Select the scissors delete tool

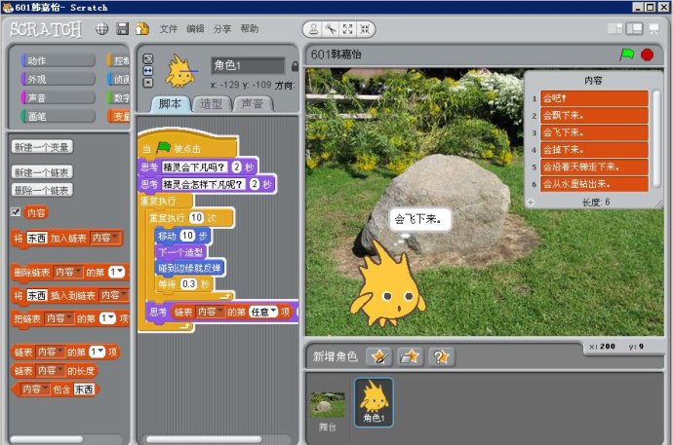point(331,29)
